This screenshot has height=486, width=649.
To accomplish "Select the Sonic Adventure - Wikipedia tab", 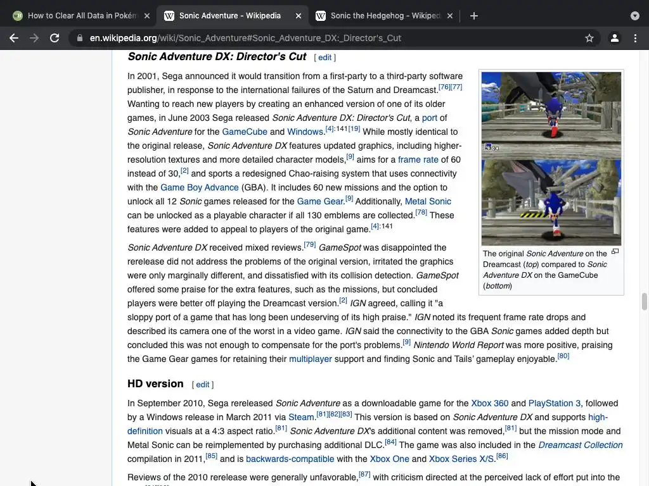I will coord(230,16).
